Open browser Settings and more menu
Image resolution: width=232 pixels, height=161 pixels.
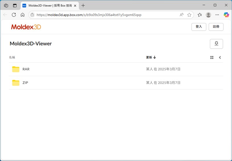pyautogui.click(x=217, y=15)
